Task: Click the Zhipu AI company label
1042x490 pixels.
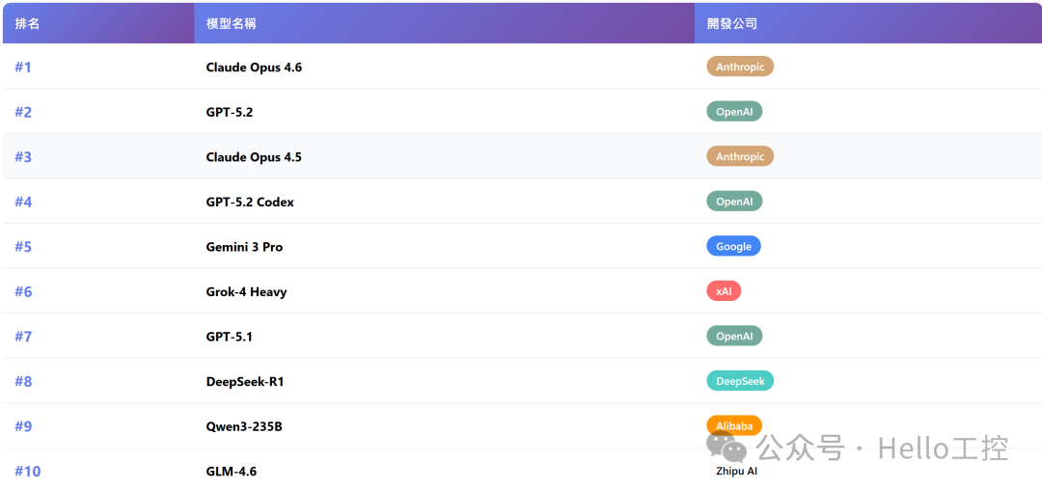Action: (x=736, y=472)
